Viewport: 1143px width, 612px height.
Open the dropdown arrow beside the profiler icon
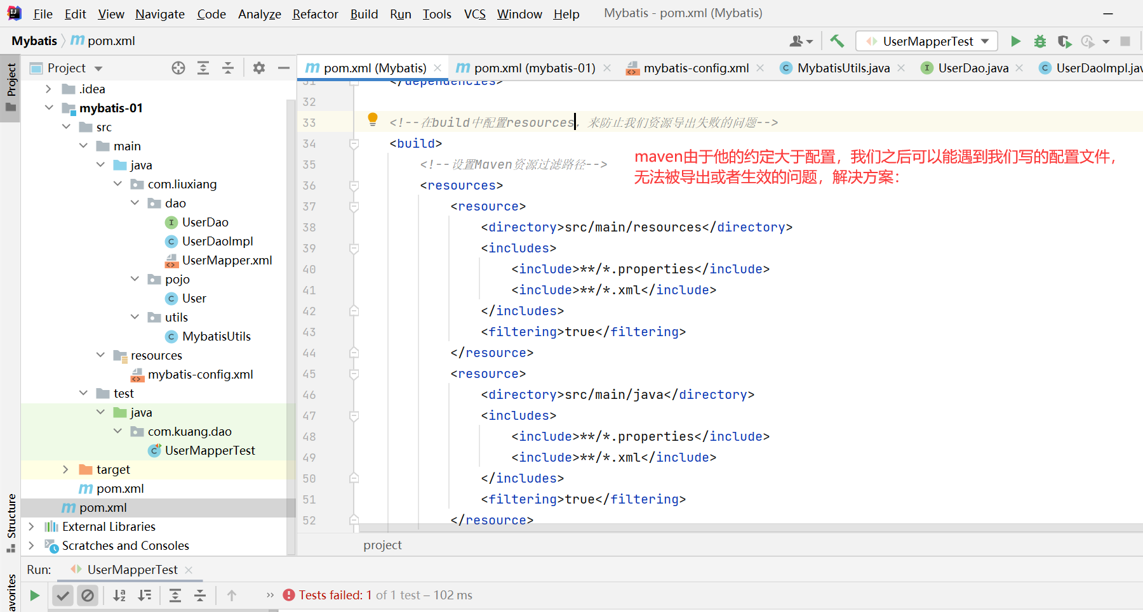(1106, 42)
